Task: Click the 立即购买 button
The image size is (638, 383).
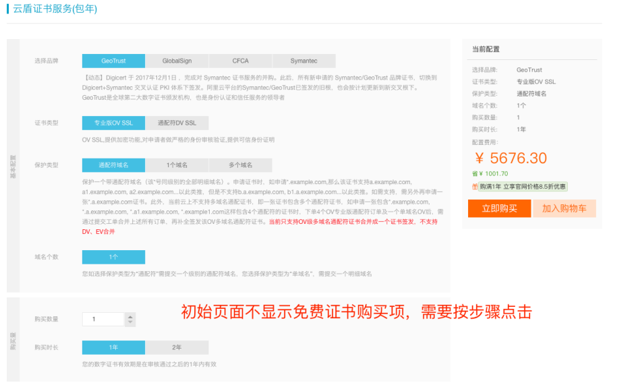Action: tap(499, 208)
